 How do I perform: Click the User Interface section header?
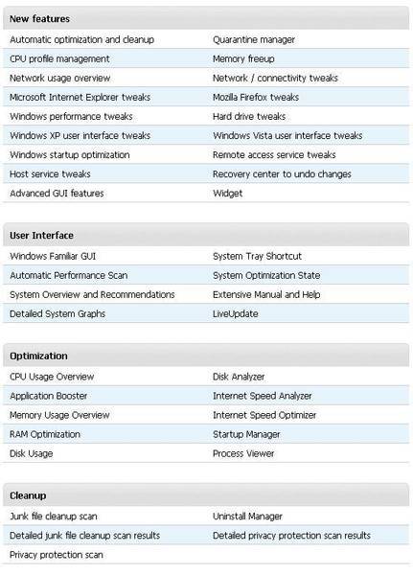(x=41, y=236)
